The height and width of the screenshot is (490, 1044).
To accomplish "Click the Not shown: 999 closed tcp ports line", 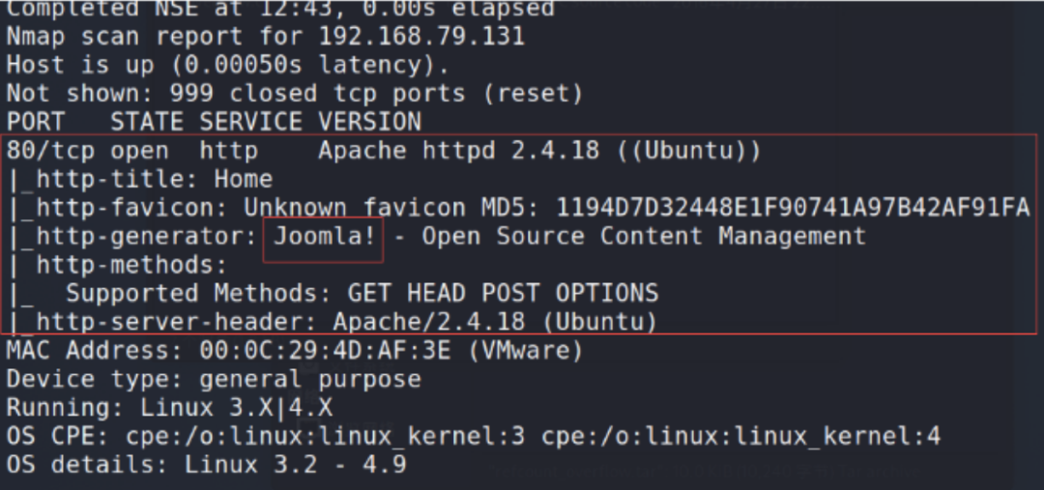I will pos(295,93).
